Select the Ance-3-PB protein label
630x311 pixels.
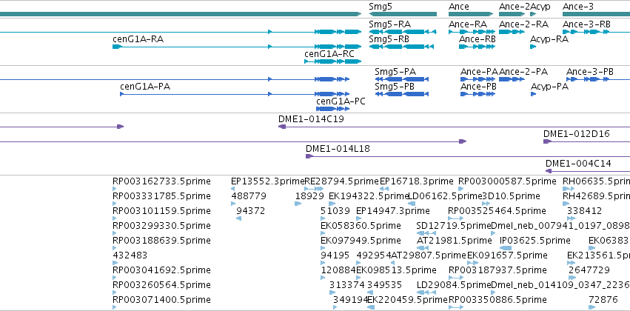[590, 72]
